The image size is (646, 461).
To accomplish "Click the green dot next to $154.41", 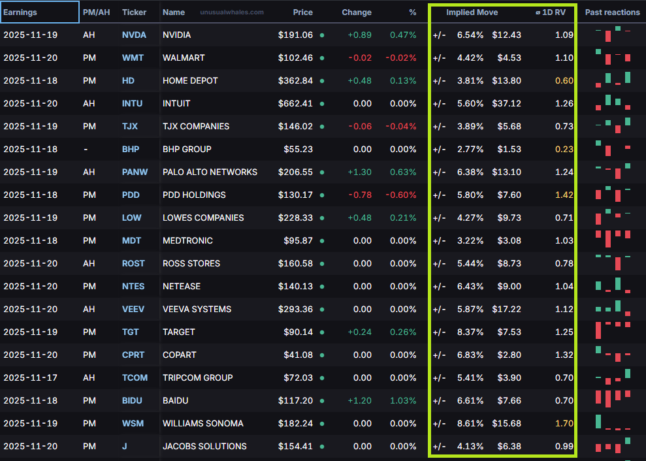I will pos(322,447).
